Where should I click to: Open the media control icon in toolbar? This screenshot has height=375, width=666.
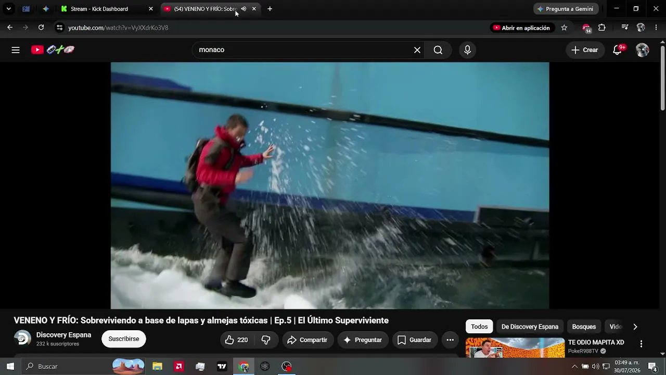point(625,28)
